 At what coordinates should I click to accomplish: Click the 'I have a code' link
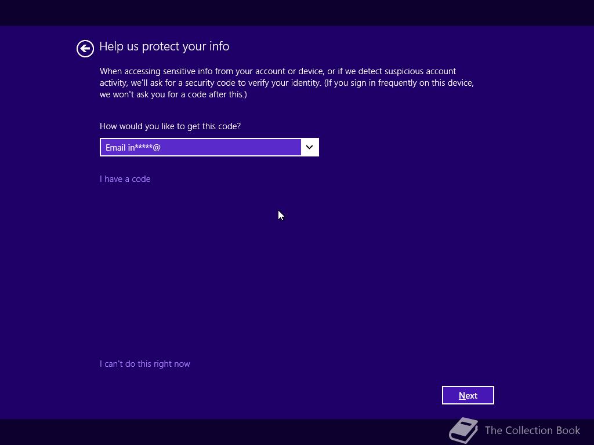[125, 179]
